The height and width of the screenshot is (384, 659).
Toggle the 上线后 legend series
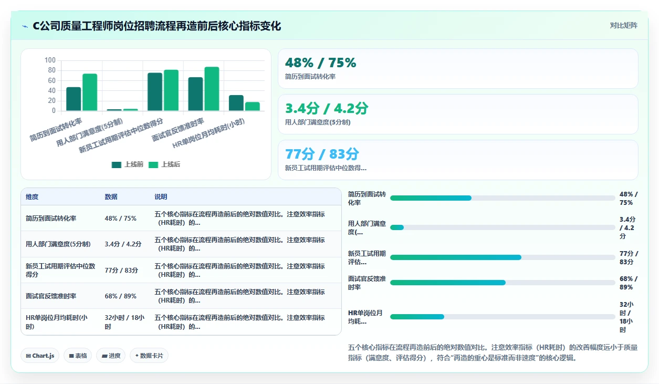click(164, 164)
